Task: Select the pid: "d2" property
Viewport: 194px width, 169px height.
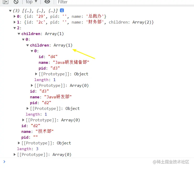Action: pyautogui.click(x=41, y=103)
